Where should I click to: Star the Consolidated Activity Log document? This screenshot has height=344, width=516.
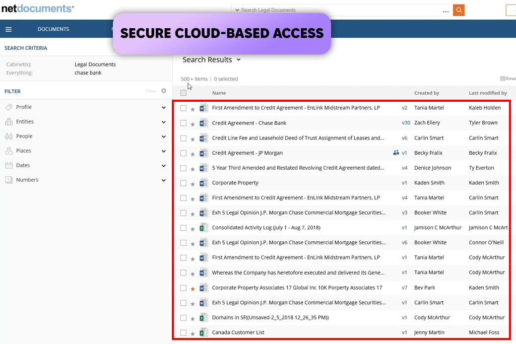[x=193, y=229]
